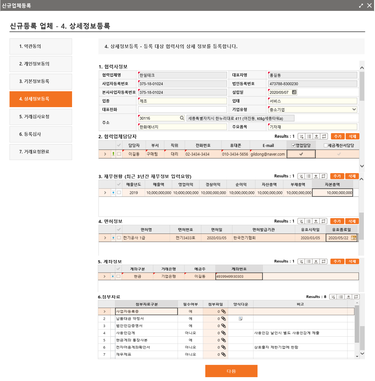Image resolution: width=375 pixels, height=381 pixels.
Task: Click the refresh icon in 재무현황 toolbar
Action: 323,176
